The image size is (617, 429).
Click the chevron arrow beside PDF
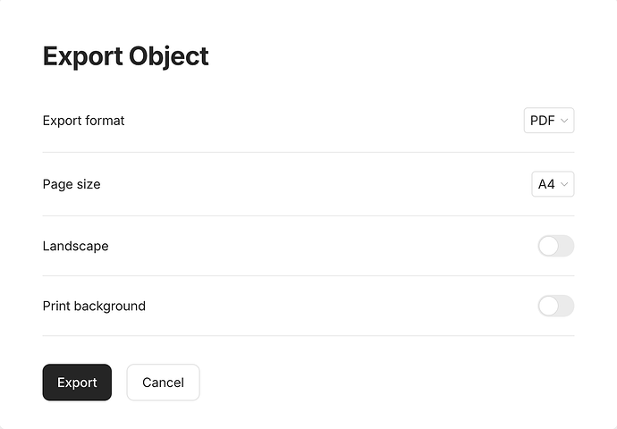[564, 121]
